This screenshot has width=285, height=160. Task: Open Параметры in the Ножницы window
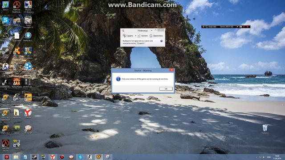tap(156, 36)
